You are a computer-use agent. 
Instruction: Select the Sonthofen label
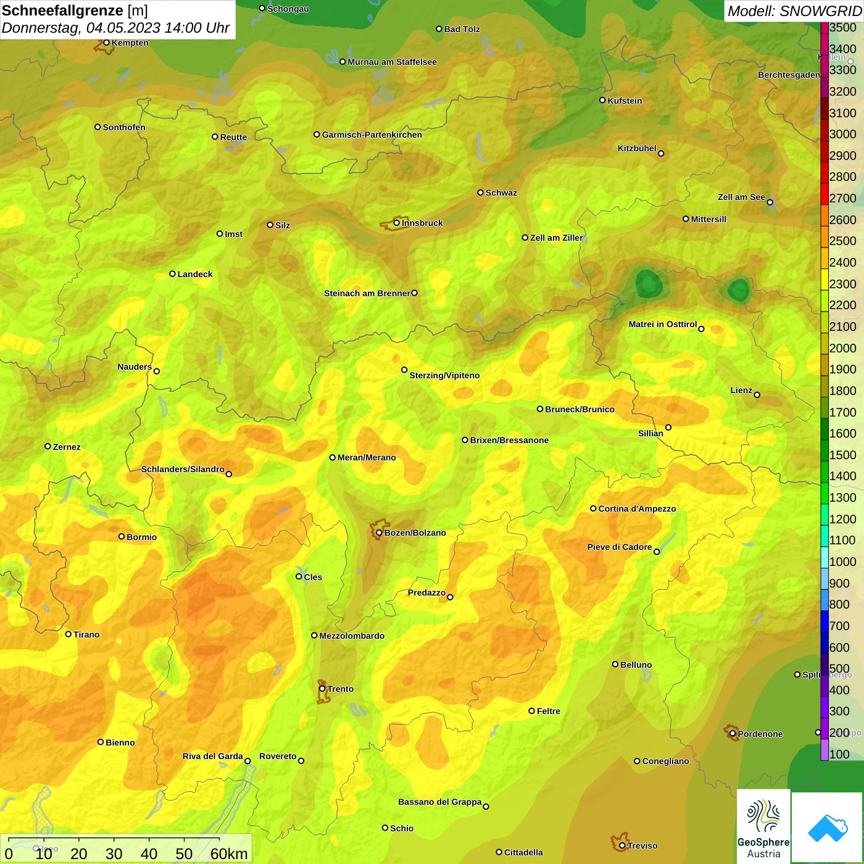click(124, 127)
